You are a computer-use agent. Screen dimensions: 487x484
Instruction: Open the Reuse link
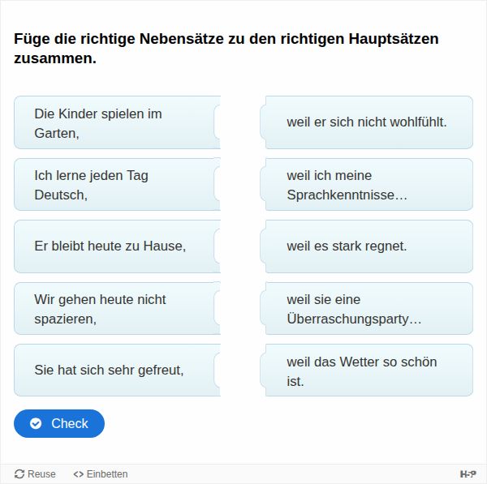pos(36,474)
